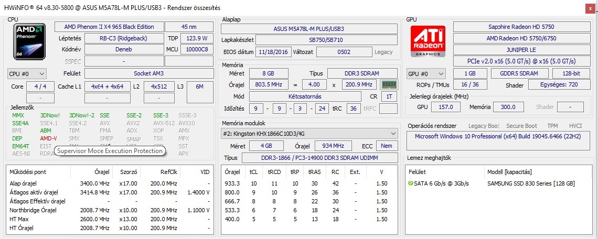This screenshot has width=598, height=239.
Task: Click the green SATA status check icon
Action: (x=410, y=183)
